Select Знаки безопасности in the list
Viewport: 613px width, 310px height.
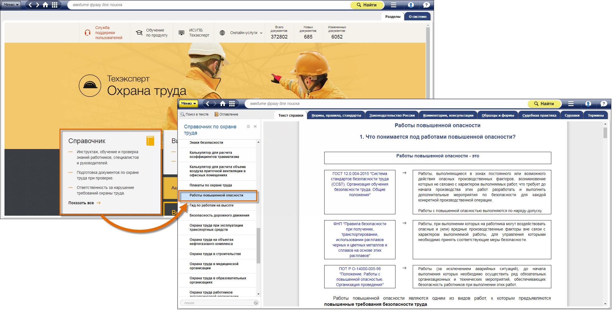[217, 143]
